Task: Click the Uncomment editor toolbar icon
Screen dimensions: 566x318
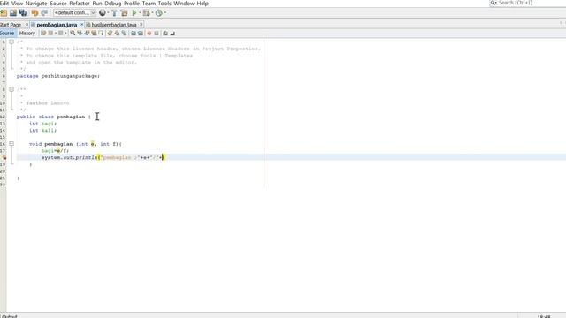Action: click(172, 34)
